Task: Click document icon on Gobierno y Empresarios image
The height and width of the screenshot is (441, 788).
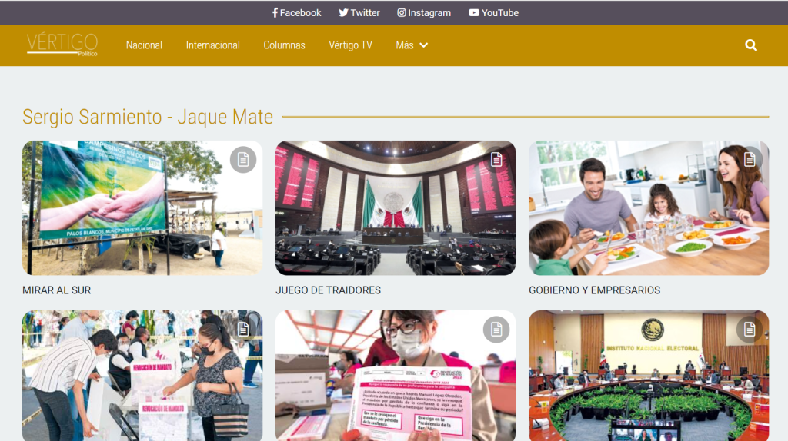Action: [750, 160]
